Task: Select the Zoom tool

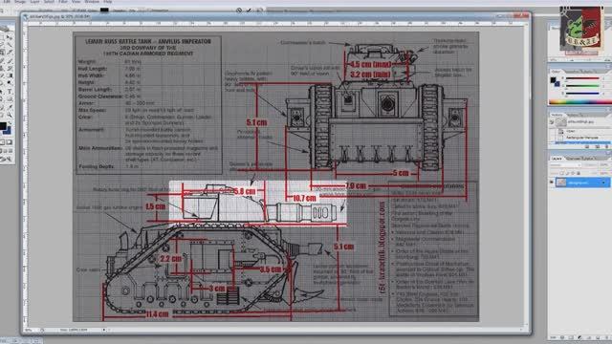Action: tap(10, 115)
